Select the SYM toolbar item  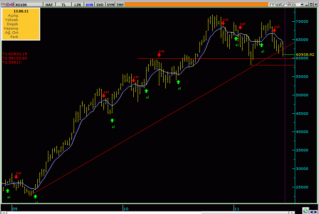[110, 5]
